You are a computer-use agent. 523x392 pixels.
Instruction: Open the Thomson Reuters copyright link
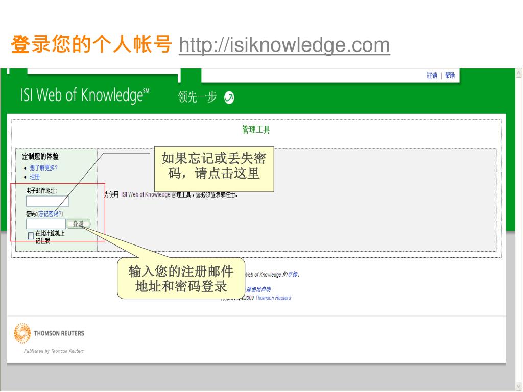coord(273,298)
